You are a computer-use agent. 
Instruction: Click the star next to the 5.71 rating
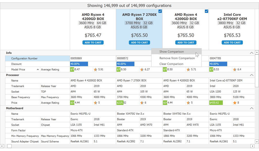click(189, 69)
